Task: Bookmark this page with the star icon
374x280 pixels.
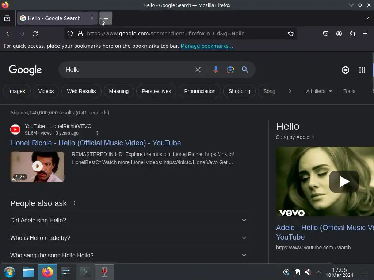Action: click(290, 34)
